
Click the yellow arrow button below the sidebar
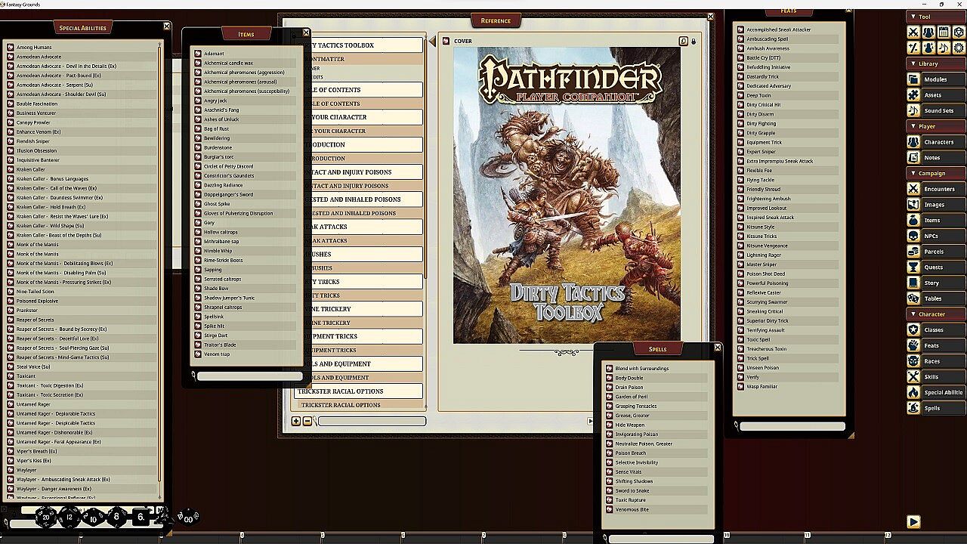[x=913, y=521]
